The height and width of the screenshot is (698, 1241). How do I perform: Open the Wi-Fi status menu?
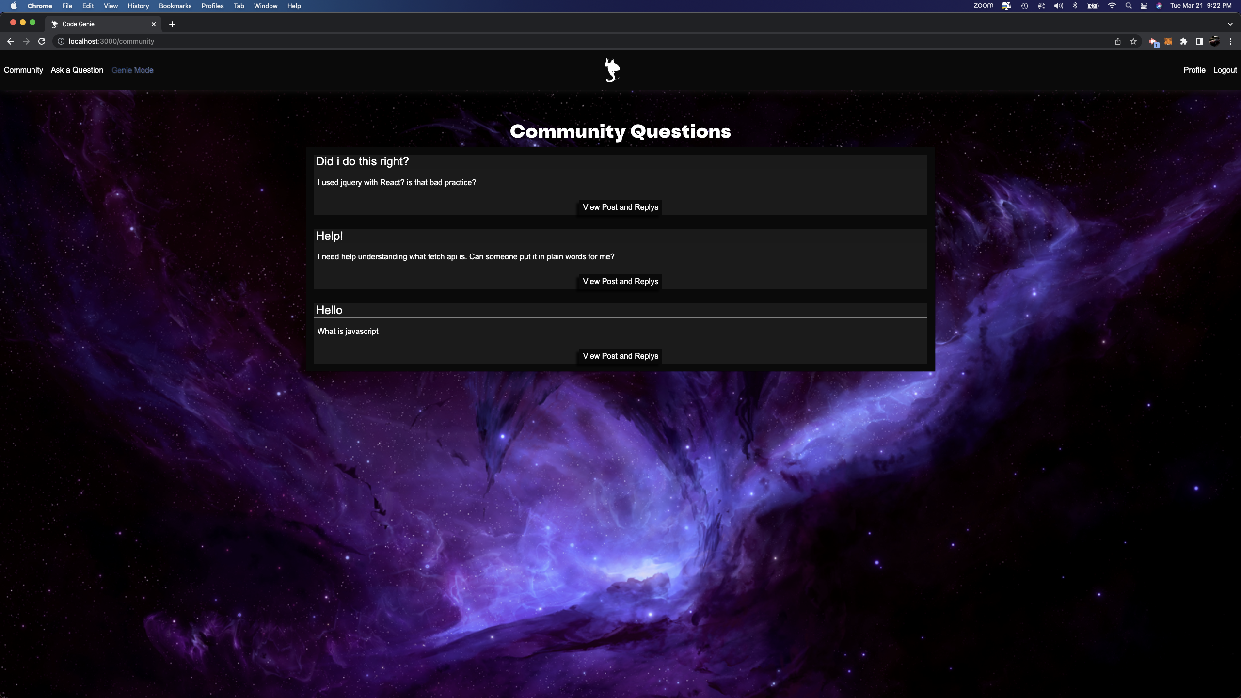pyautogui.click(x=1112, y=6)
